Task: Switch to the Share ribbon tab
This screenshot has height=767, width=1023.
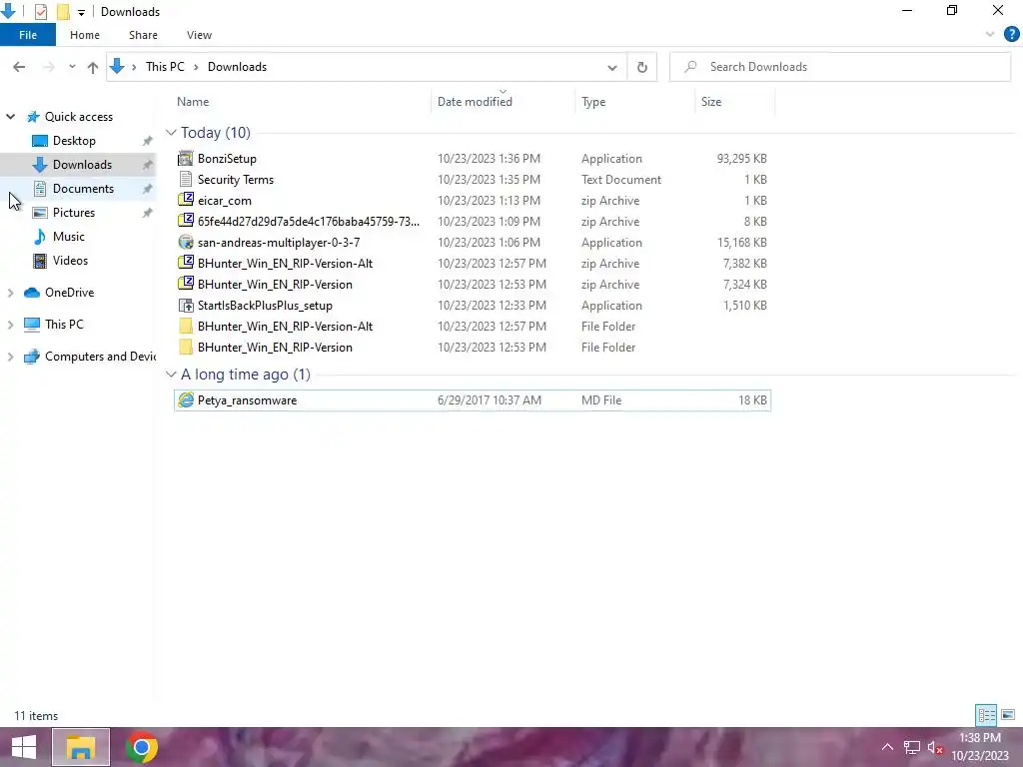Action: (143, 35)
